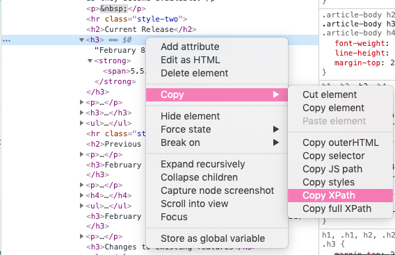Open Break on submenu
This screenshot has height=255, width=395.
pyautogui.click(x=217, y=142)
